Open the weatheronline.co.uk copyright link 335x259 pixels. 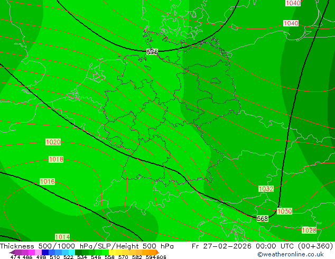click(291, 254)
